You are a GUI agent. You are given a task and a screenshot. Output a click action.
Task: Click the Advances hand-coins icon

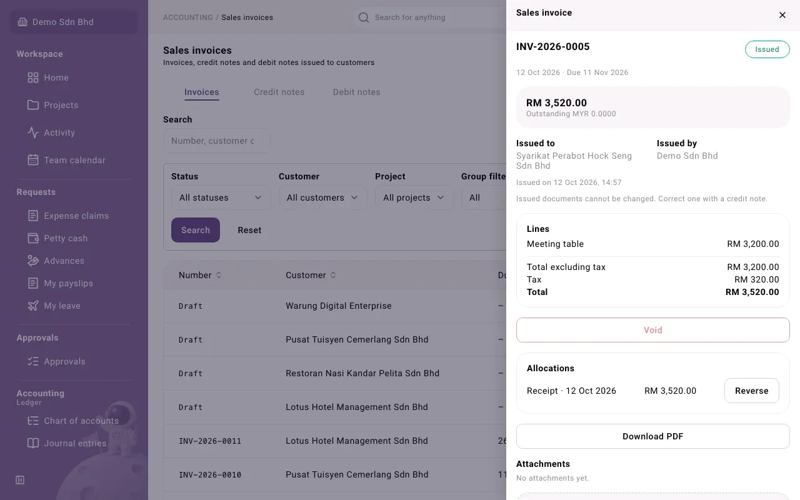pyautogui.click(x=33, y=261)
